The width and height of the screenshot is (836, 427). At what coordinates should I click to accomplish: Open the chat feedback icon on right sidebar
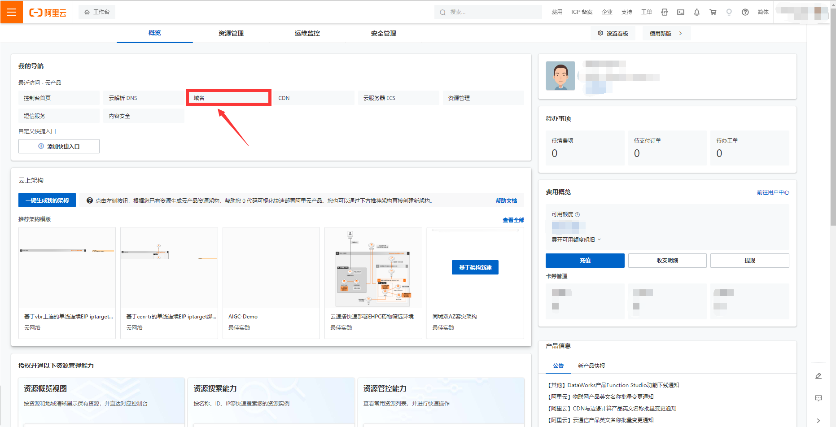pyautogui.click(x=818, y=398)
